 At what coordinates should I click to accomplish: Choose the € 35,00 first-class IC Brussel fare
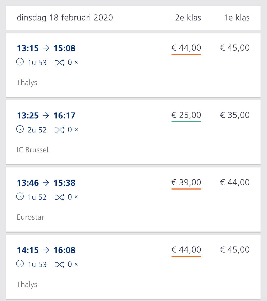pos(235,115)
